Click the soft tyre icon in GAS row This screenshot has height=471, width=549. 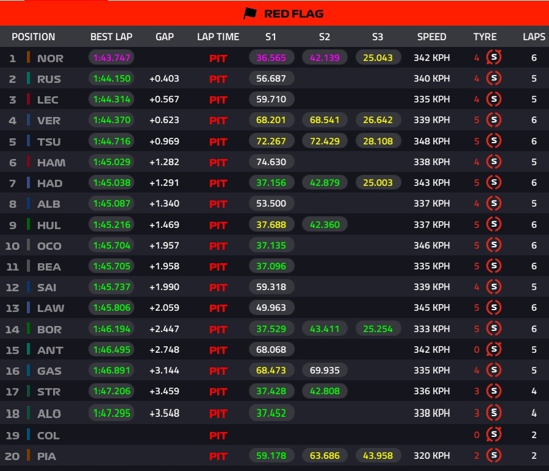[x=493, y=370]
